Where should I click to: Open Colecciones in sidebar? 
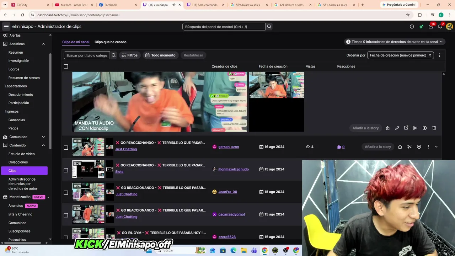pos(18,162)
